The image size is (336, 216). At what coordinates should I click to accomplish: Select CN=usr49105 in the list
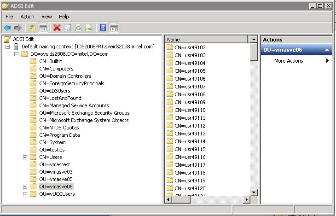click(x=190, y=71)
